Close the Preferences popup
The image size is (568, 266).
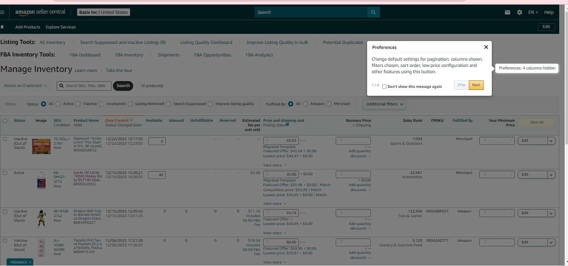point(486,47)
